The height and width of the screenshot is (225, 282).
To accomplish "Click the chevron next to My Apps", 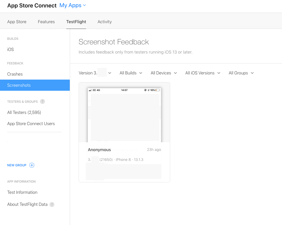I will tap(84, 5).
